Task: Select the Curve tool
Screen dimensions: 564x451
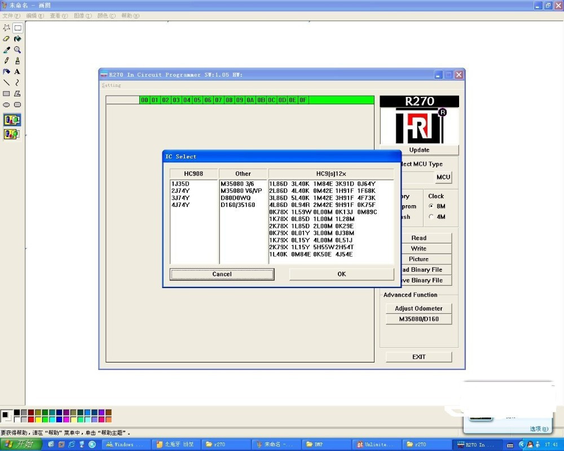Action: pyautogui.click(x=17, y=83)
